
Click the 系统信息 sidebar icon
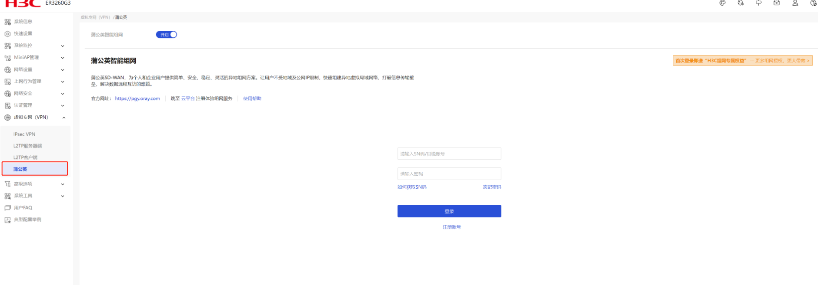pos(7,22)
